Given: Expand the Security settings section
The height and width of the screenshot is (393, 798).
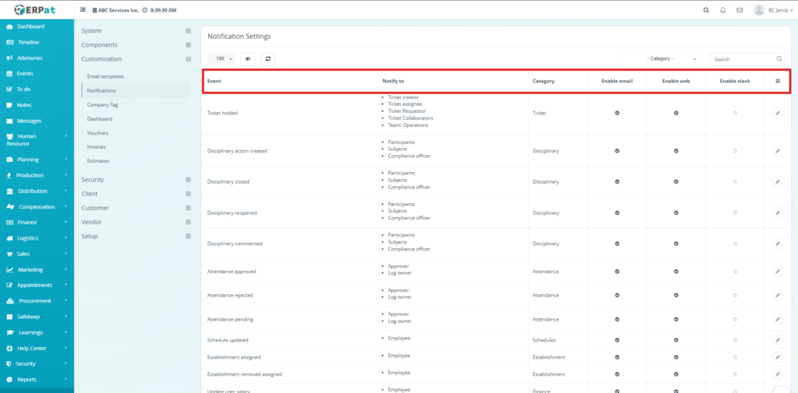Looking at the screenshot, I should (136, 180).
